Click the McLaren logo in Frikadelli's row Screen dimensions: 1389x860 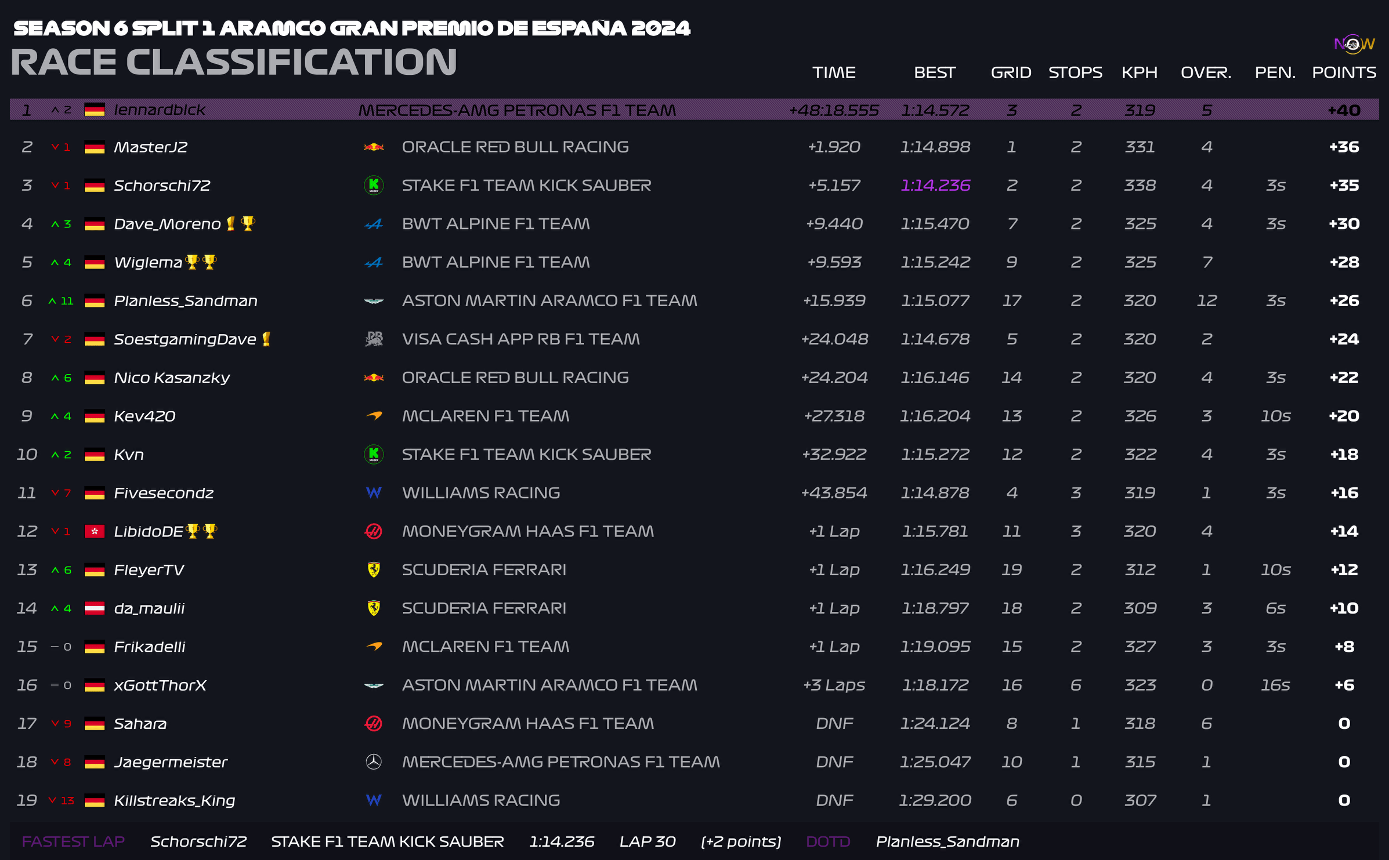pos(374,647)
